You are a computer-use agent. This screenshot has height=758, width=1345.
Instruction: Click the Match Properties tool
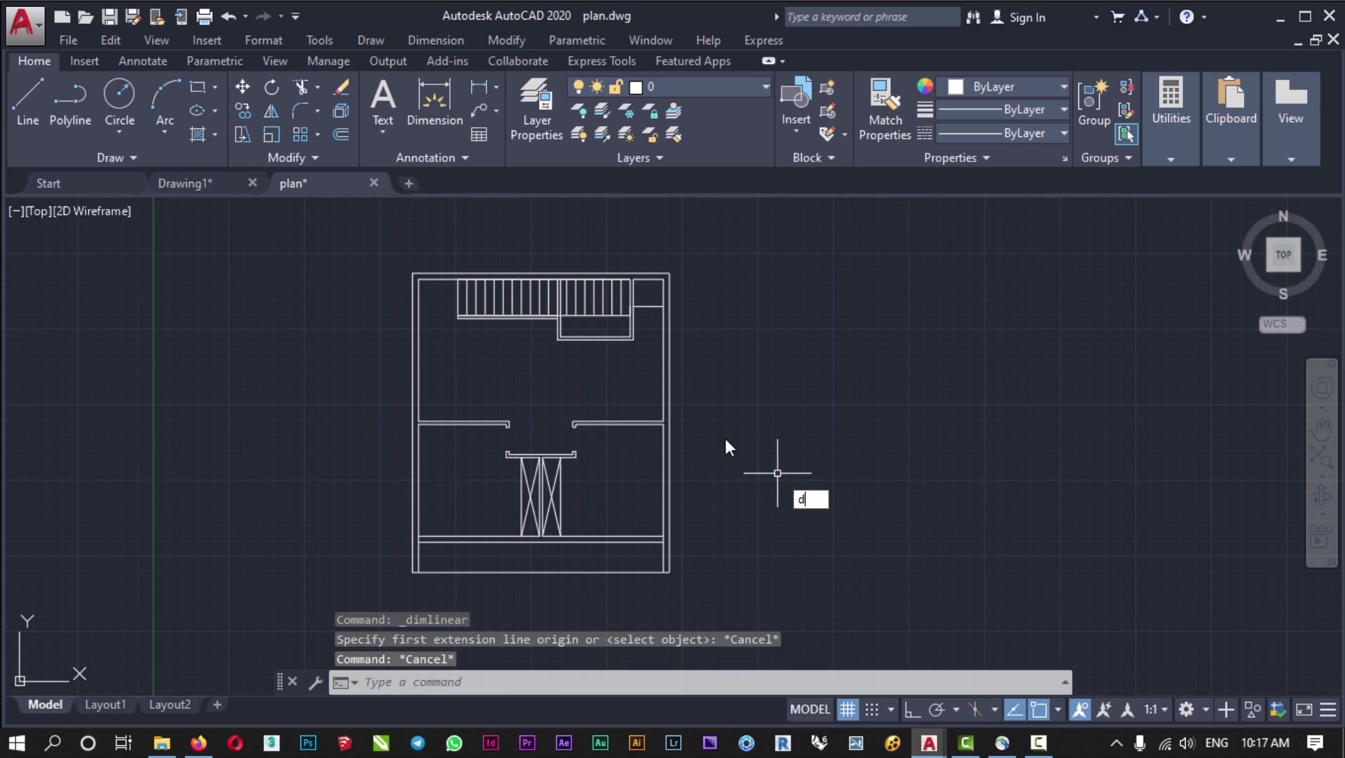tap(884, 109)
